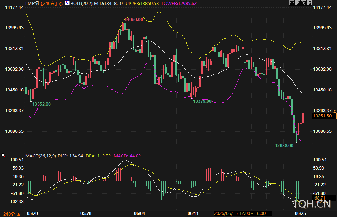Click the panel export arrow icon at top right
Image resolution: width=337 pixels, height=217 pixels.
pyautogui.click(x=309, y=3)
